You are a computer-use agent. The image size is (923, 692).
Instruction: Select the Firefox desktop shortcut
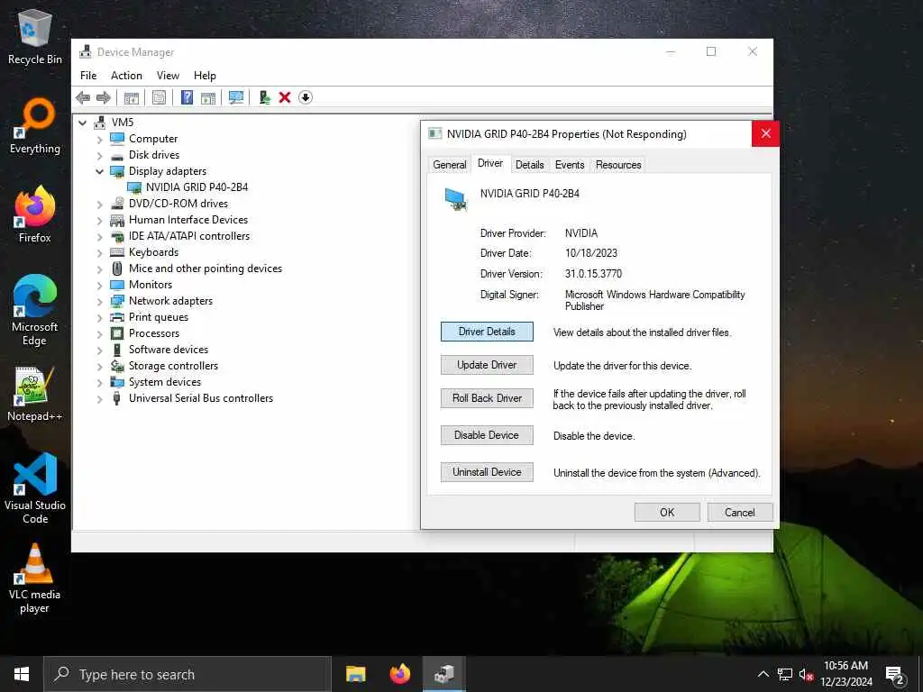(x=35, y=214)
